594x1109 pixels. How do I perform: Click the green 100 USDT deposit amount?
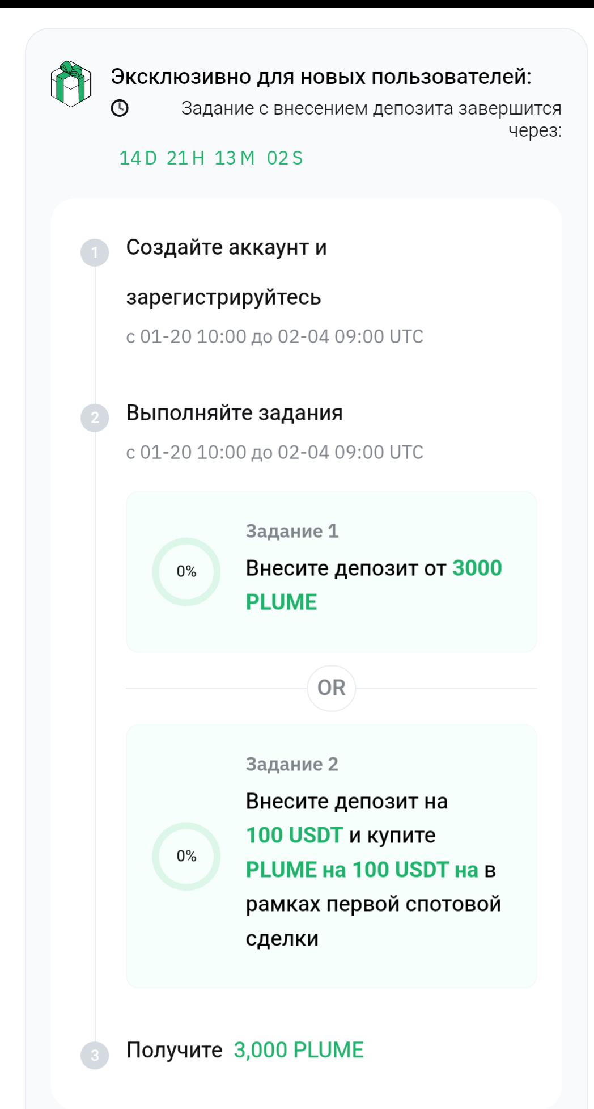[294, 835]
